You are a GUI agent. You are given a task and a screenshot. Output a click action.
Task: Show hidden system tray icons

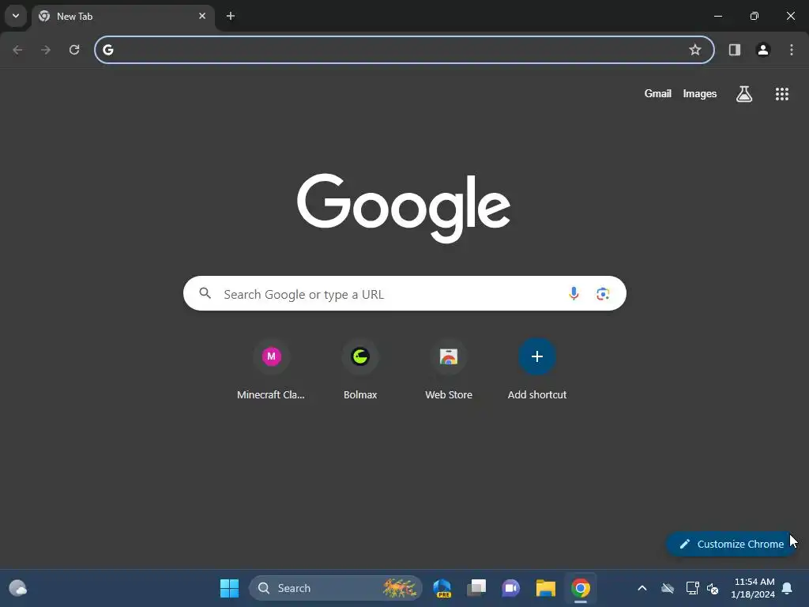(642, 588)
